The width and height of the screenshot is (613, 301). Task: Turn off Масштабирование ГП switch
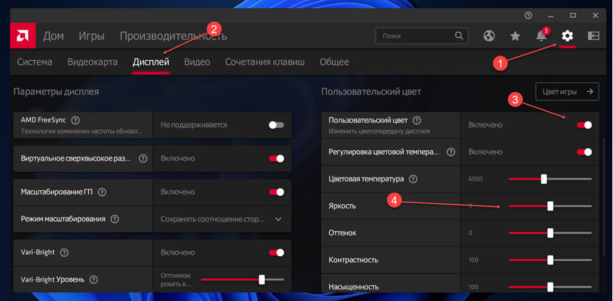[277, 192]
